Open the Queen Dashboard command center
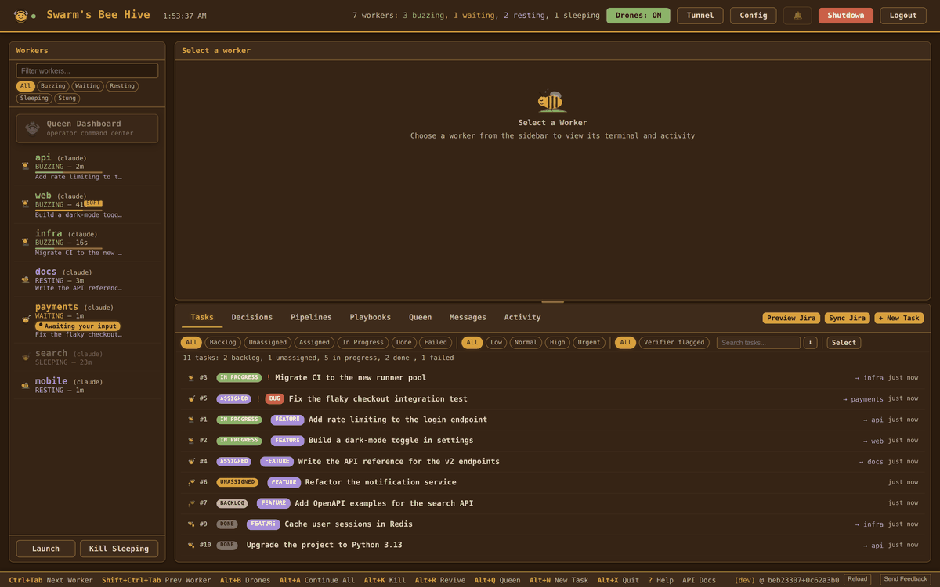This screenshot has height=587, width=940. pos(87,128)
